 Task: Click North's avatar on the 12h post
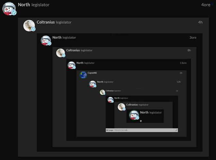coord(92,84)
